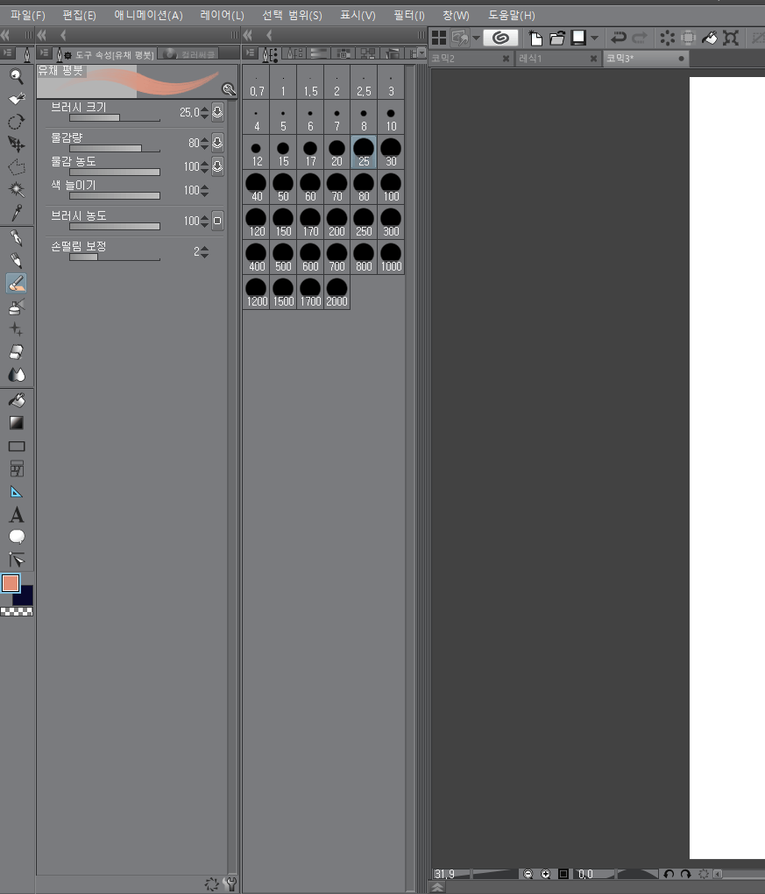Adjust 손떨림 보정 stepper arrows
765x894 pixels.
(x=204, y=251)
